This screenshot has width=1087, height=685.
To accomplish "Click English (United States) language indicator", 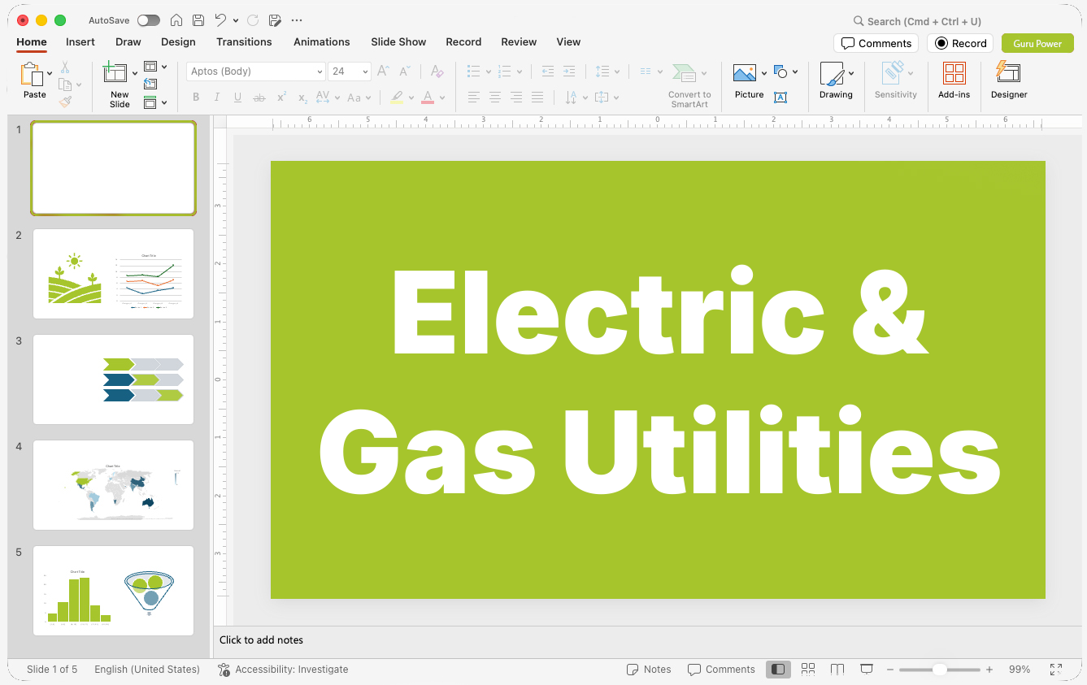I will 147,670.
